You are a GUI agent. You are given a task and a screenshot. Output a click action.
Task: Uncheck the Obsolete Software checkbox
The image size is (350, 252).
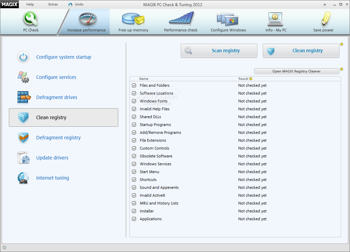click(134, 156)
